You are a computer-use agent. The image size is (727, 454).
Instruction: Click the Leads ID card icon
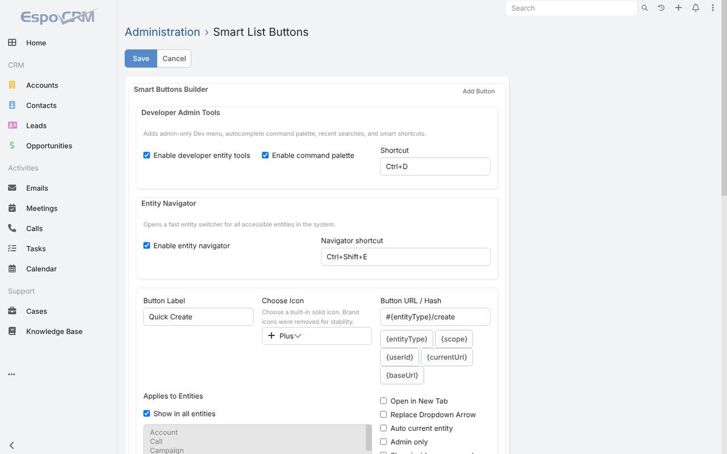coord(12,125)
